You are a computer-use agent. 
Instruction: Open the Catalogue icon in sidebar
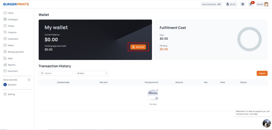5,19
